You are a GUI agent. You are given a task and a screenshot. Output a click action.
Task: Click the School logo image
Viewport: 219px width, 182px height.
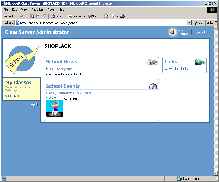pyautogui.click(x=22, y=60)
